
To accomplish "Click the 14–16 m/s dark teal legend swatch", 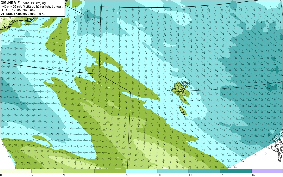I will tap(236, 171).
